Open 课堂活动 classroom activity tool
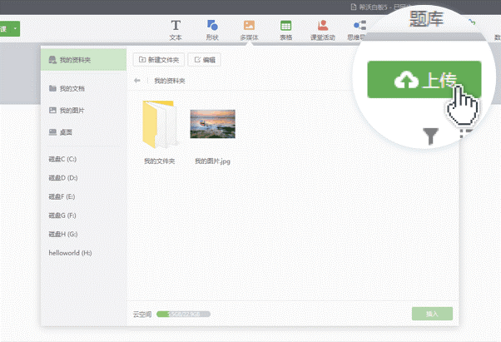Image resolution: width=501 pixels, height=342 pixels. 322,30
